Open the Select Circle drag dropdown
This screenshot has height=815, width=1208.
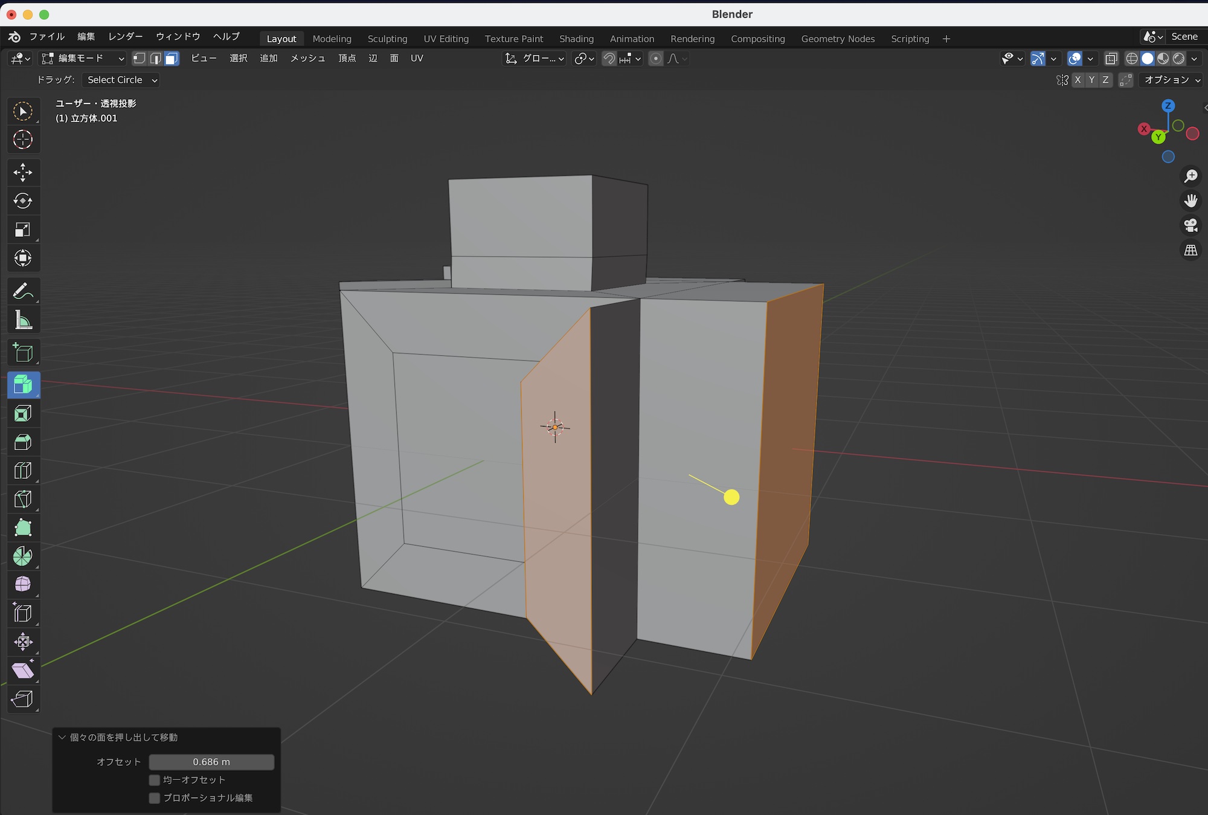click(121, 80)
